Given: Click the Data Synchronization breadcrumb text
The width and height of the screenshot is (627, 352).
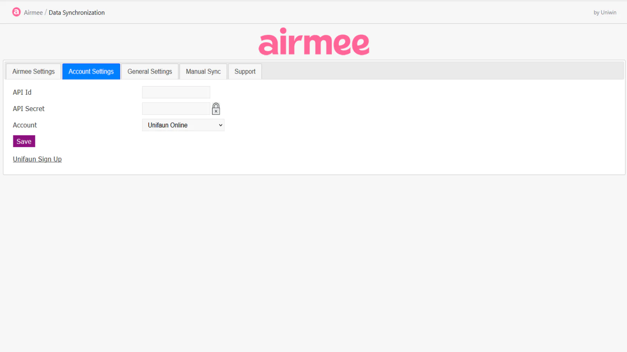Looking at the screenshot, I should coord(77,13).
